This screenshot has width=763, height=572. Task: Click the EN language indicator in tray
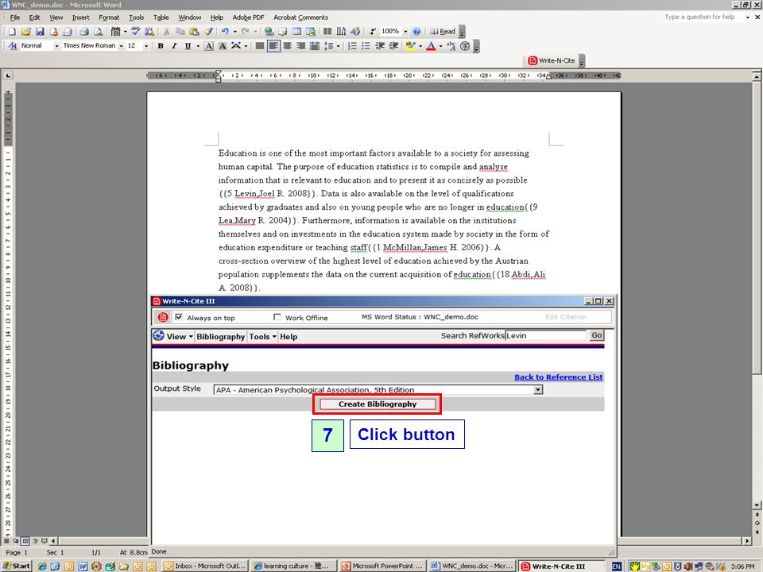(x=617, y=566)
